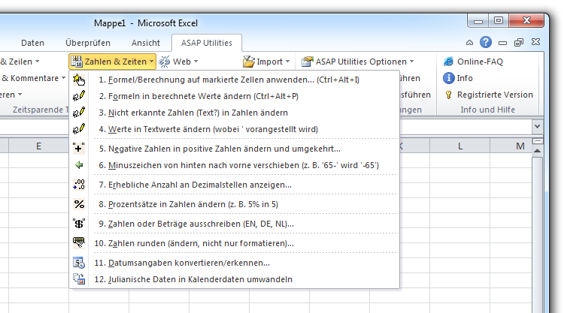The image size is (564, 313).
Task: Switch to the Überprüfen tab
Action: 88,43
